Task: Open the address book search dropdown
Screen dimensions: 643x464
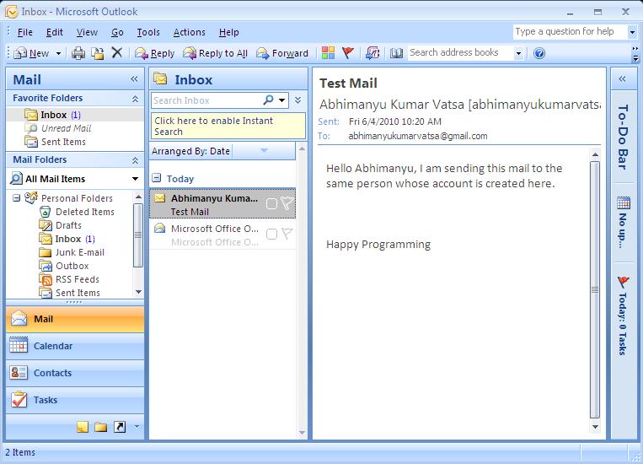Action: pos(519,53)
